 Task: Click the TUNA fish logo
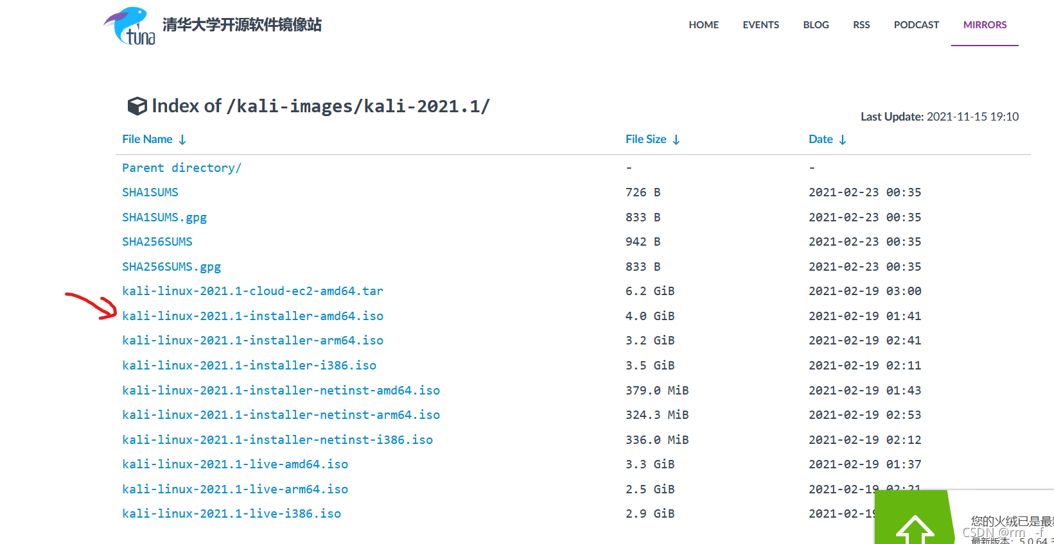(130, 26)
